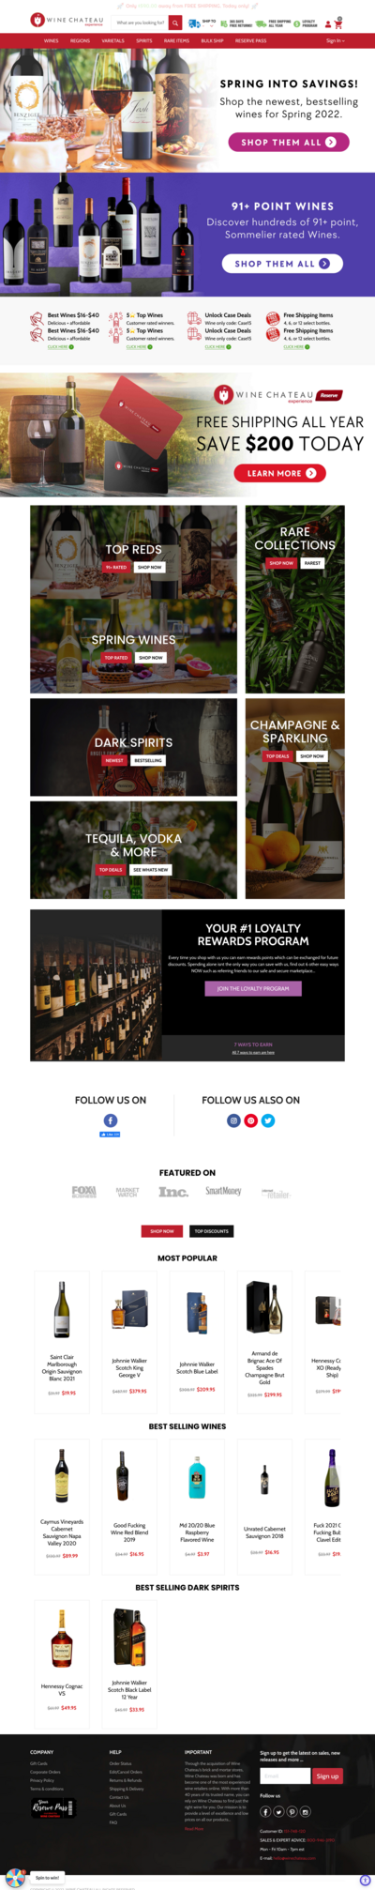Image resolution: width=375 pixels, height=1890 pixels.
Task: Open the Twitter icon under Follow Us Also On
Action: 268,1120
